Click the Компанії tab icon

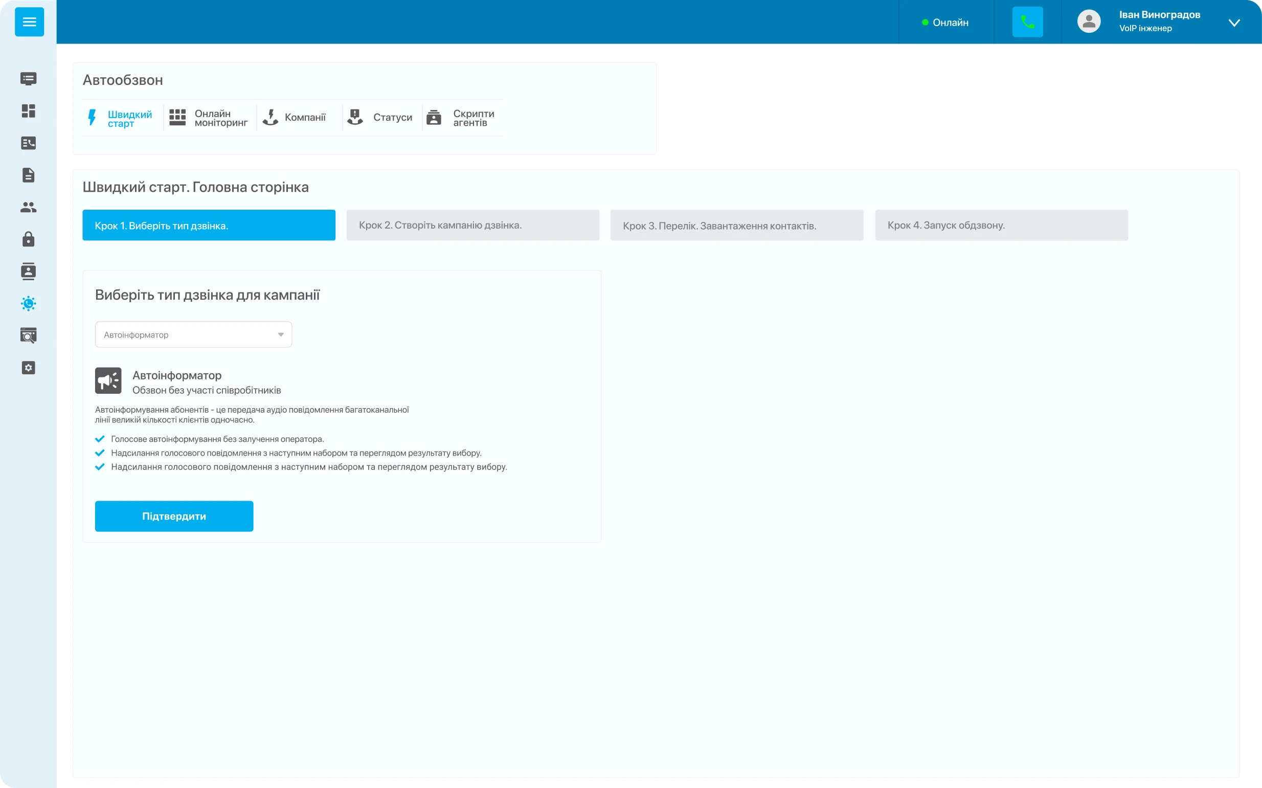click(x=271, y=117)
